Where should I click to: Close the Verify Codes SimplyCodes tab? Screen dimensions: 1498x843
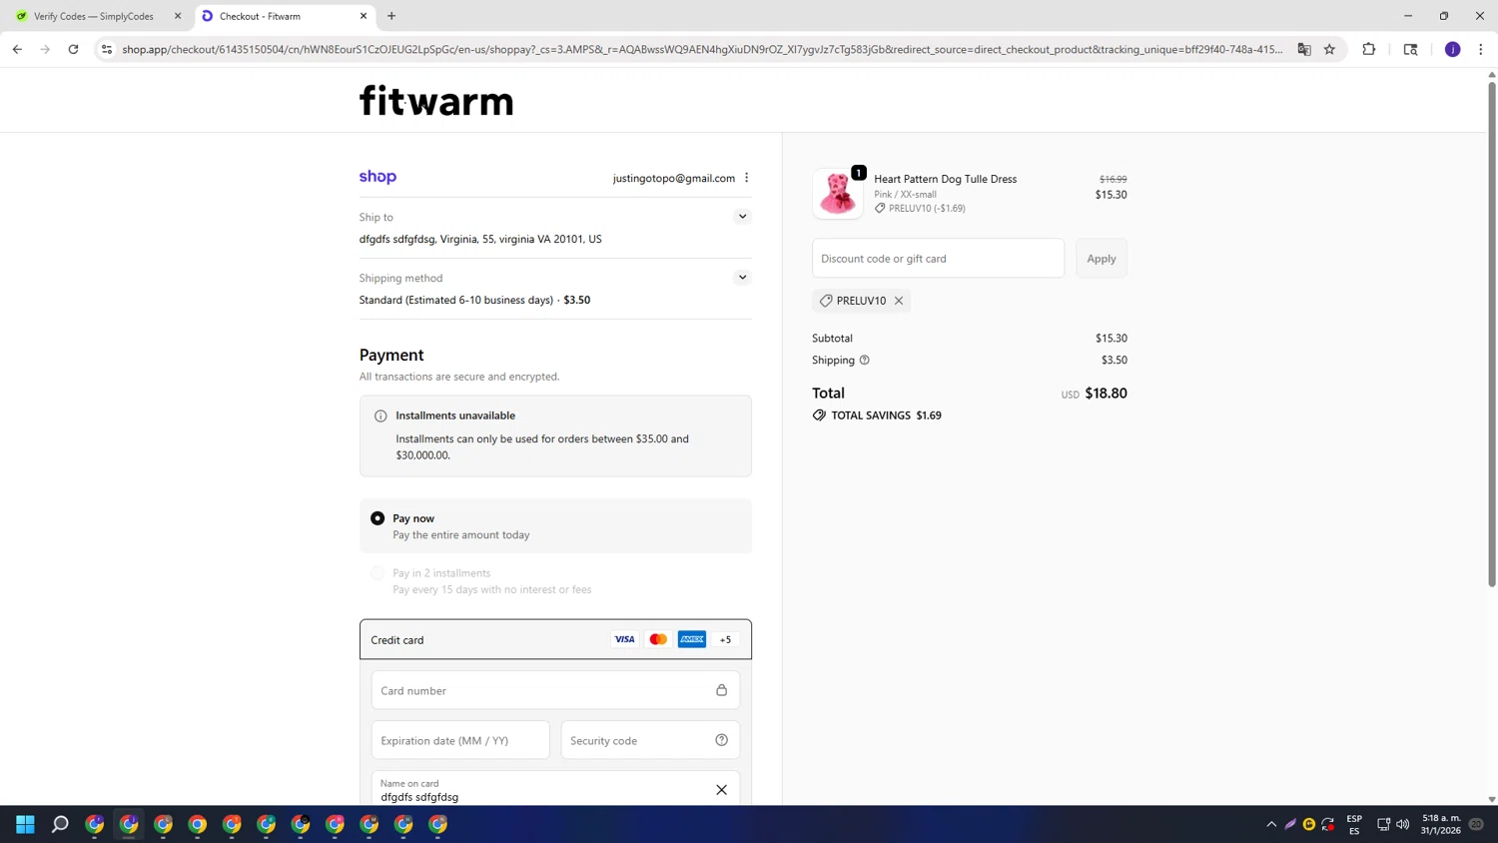178,16
